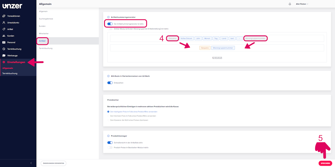Open the Mitarbeiter settings tab

pyautogui.click(x=44, y=33)
